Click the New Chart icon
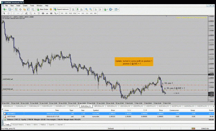Screen dimensions: 216x131 point(4,9)
